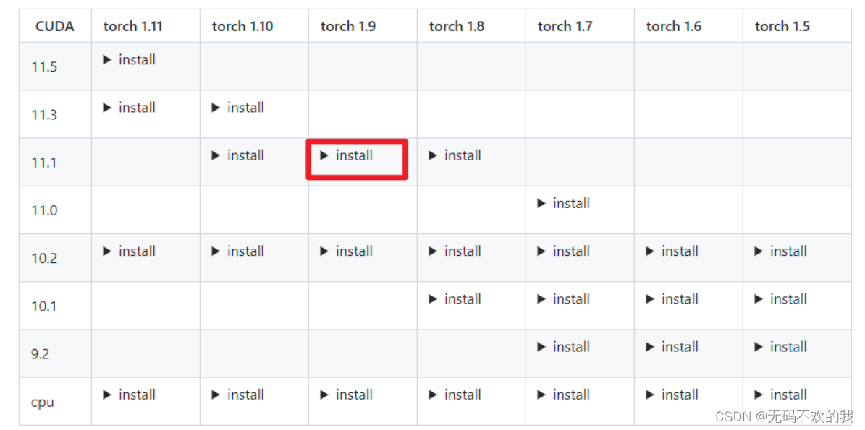Expand install for CUDA 11.5 torch 1.11

tap(130, 60)
